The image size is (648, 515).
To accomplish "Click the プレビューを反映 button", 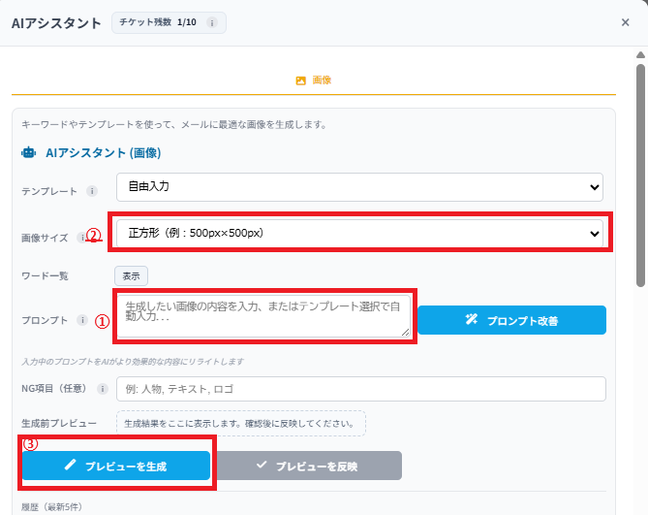I will [x=308, y=466].
